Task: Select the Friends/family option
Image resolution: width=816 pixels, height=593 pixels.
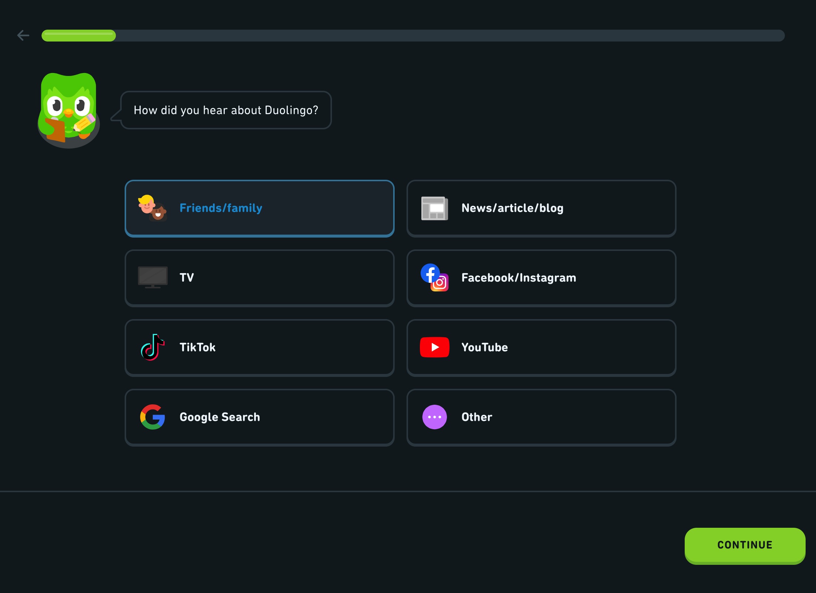Action: (x=260, y=208)
